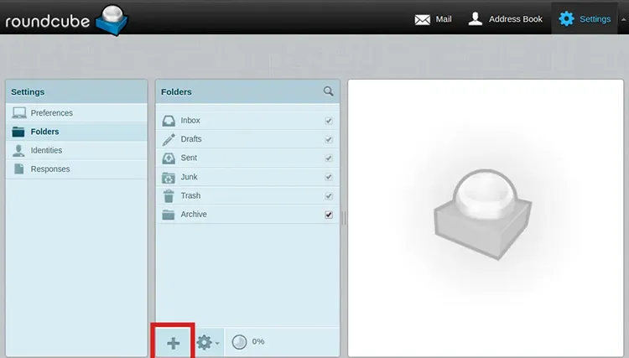Open the Address Book tab
The image size is (629, 358).
pyautogui.click(x=505, y=18)
